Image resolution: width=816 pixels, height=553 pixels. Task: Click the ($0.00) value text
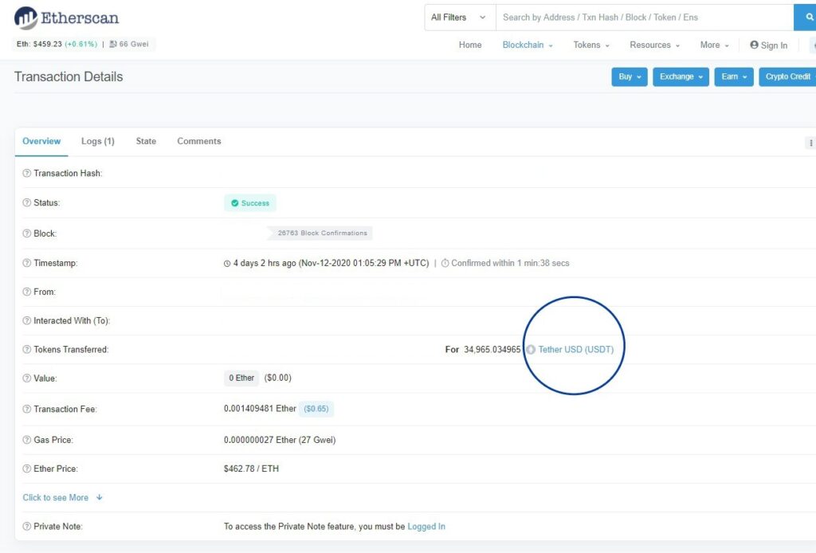(278, 378)
